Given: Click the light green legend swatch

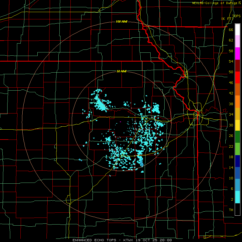Looking at the screenshot, I should click(237, 149).
